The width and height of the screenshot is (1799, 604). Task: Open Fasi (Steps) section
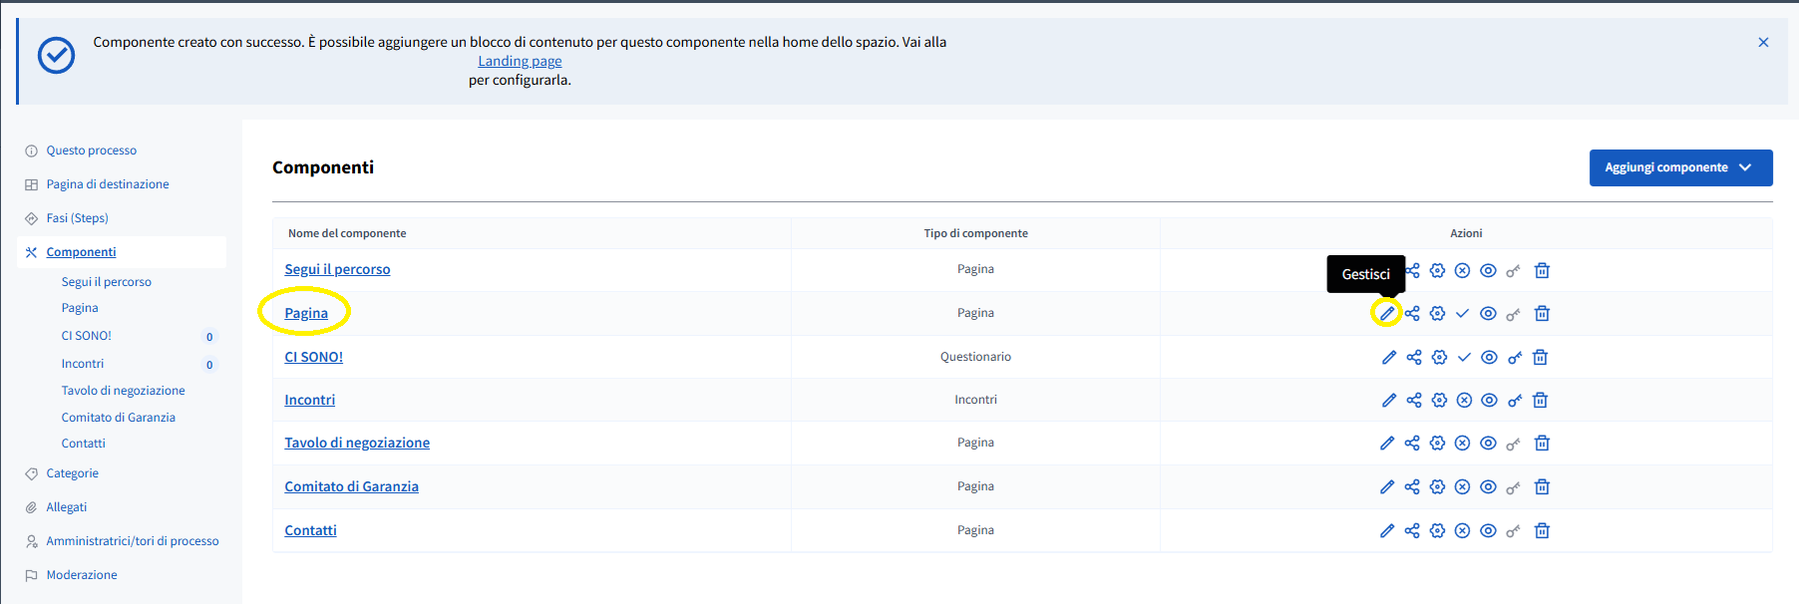77,218
